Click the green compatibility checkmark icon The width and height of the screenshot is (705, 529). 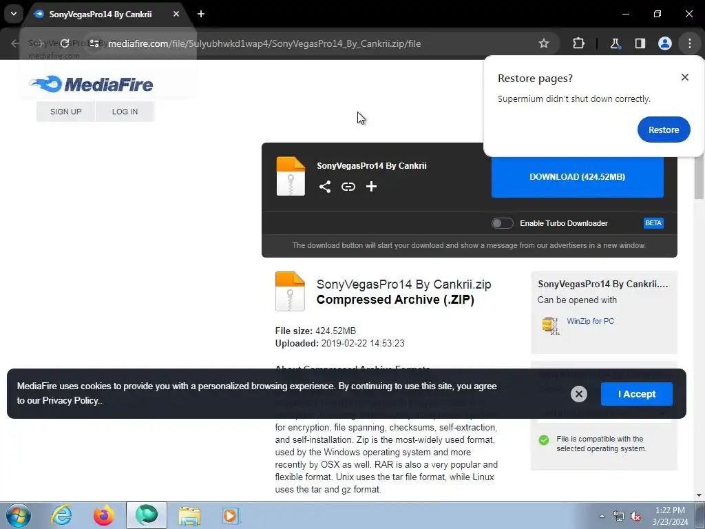[x=544, y=440]
